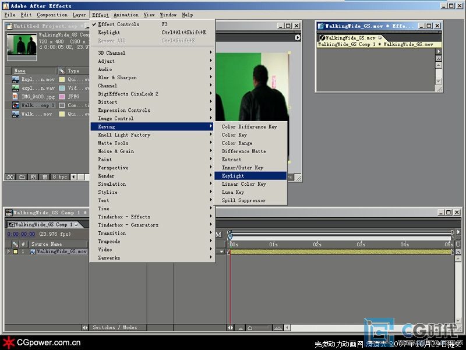Viewport: 466px width, 350px height.
Task: Click the expl...n.wav file icon
Action: point(16,88)
